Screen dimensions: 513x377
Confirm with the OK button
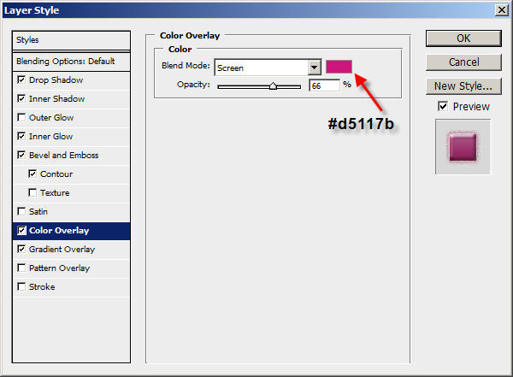(463, 38)
